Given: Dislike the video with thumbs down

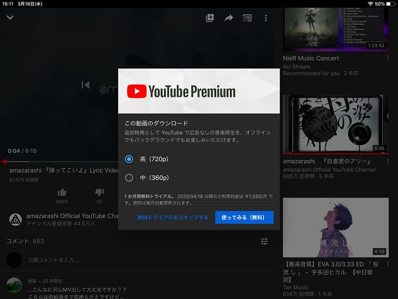Looking at the screenshot, I should [x=99, y=193].
